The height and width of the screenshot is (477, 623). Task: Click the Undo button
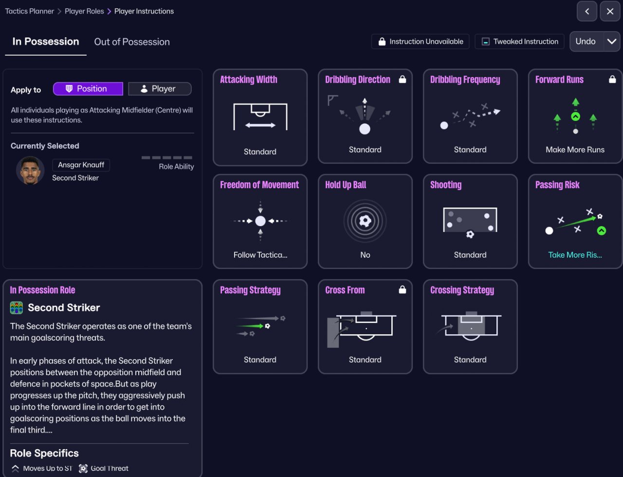click(586, 41)
